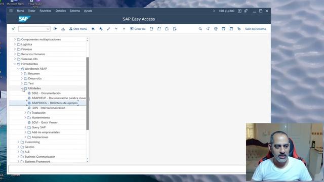Screen dimensions: 324x182
Task: Click the Add to favorites star icon
Action: (93, 29)
